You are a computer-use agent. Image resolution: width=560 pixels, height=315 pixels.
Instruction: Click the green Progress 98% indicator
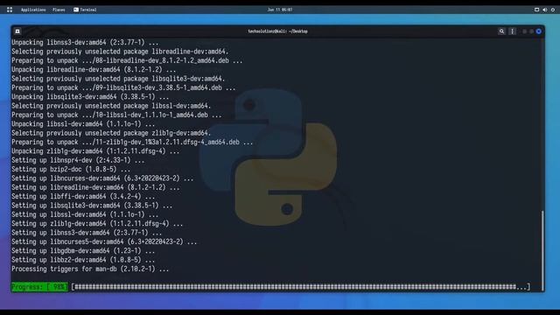39,287
